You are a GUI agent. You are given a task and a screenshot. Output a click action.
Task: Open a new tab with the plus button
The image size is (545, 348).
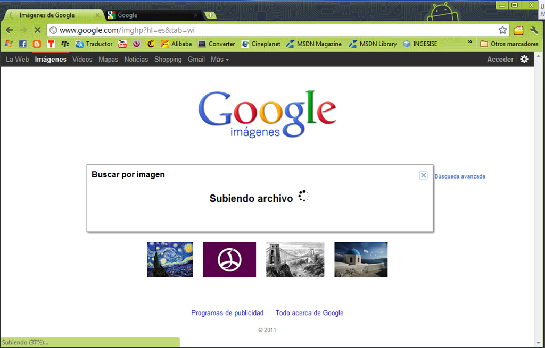210,15
